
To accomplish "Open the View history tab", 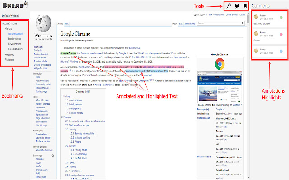I will click(190, 23).
